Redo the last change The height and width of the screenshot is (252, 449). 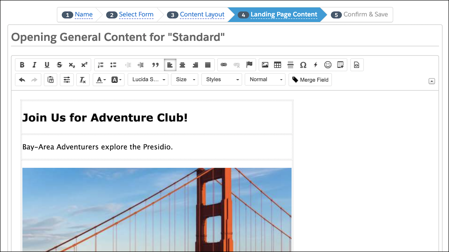click(34, 80)
